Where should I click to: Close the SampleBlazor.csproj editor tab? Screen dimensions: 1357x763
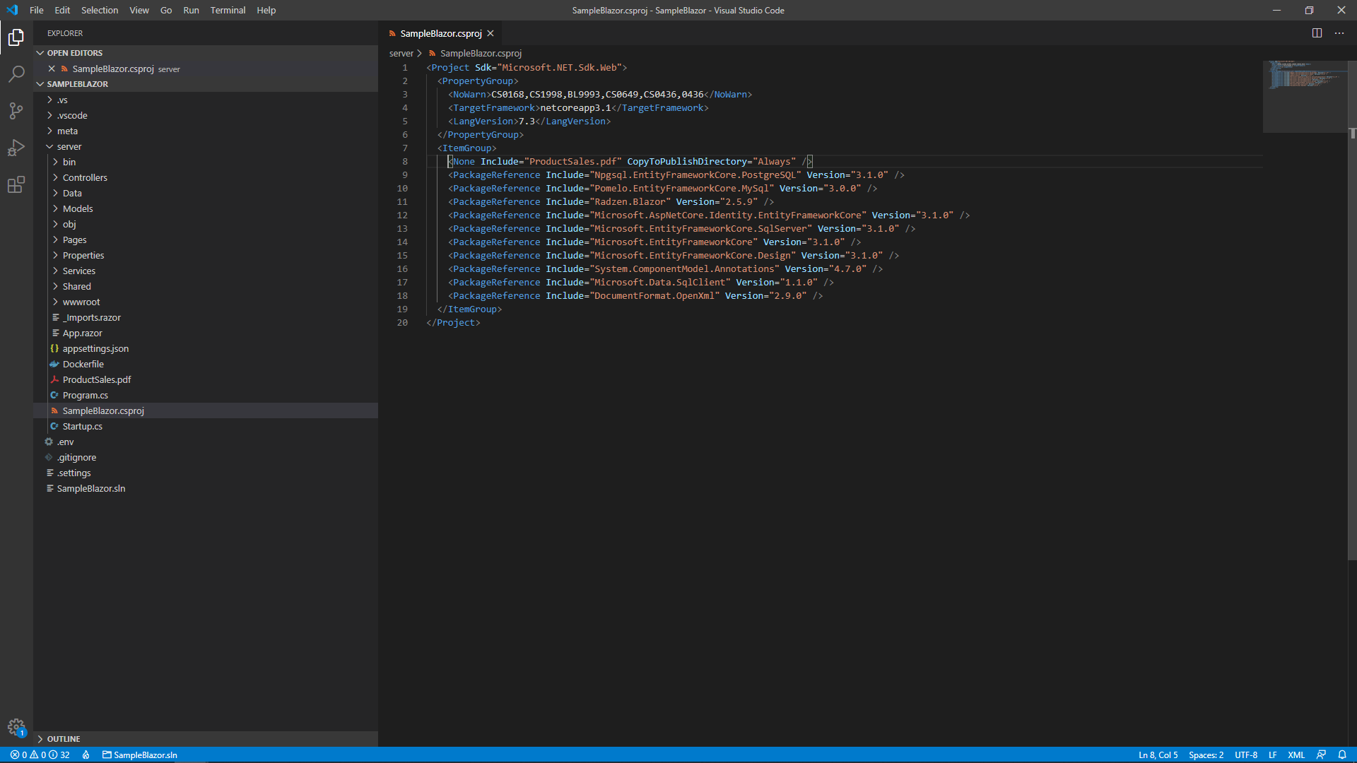coord(490,33)
